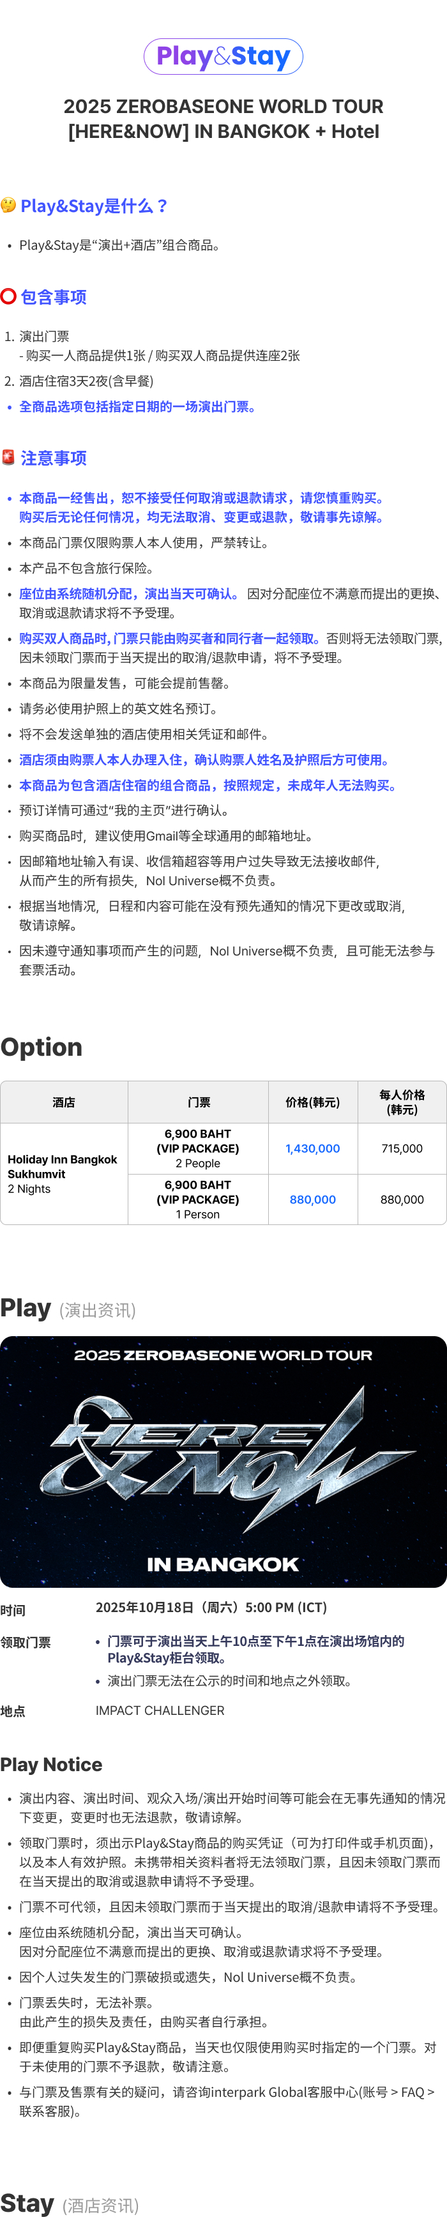
Task: Click the 酒店 column header
Action: [x=64, y=1102]
